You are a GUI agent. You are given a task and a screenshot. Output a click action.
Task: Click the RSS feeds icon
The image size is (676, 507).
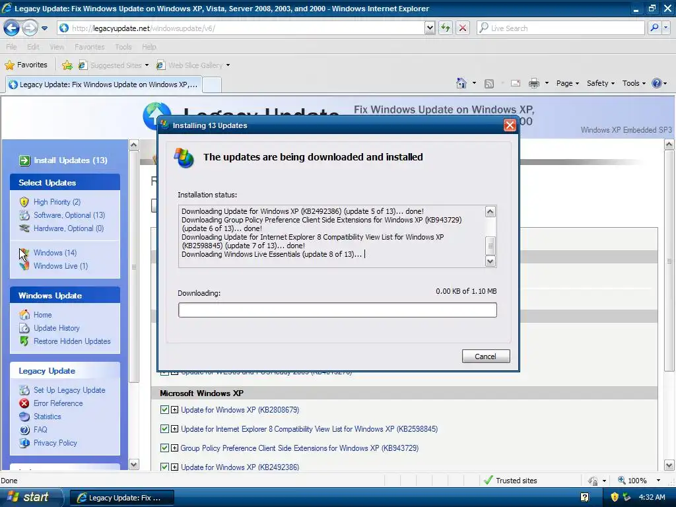pos(489,84)
